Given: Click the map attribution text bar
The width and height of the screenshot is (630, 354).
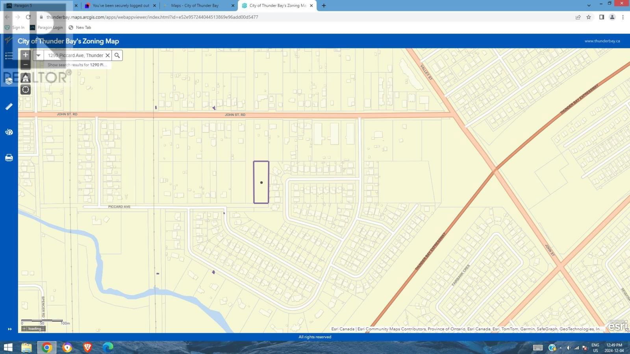Looking at the screenshot, I should 467,329.
